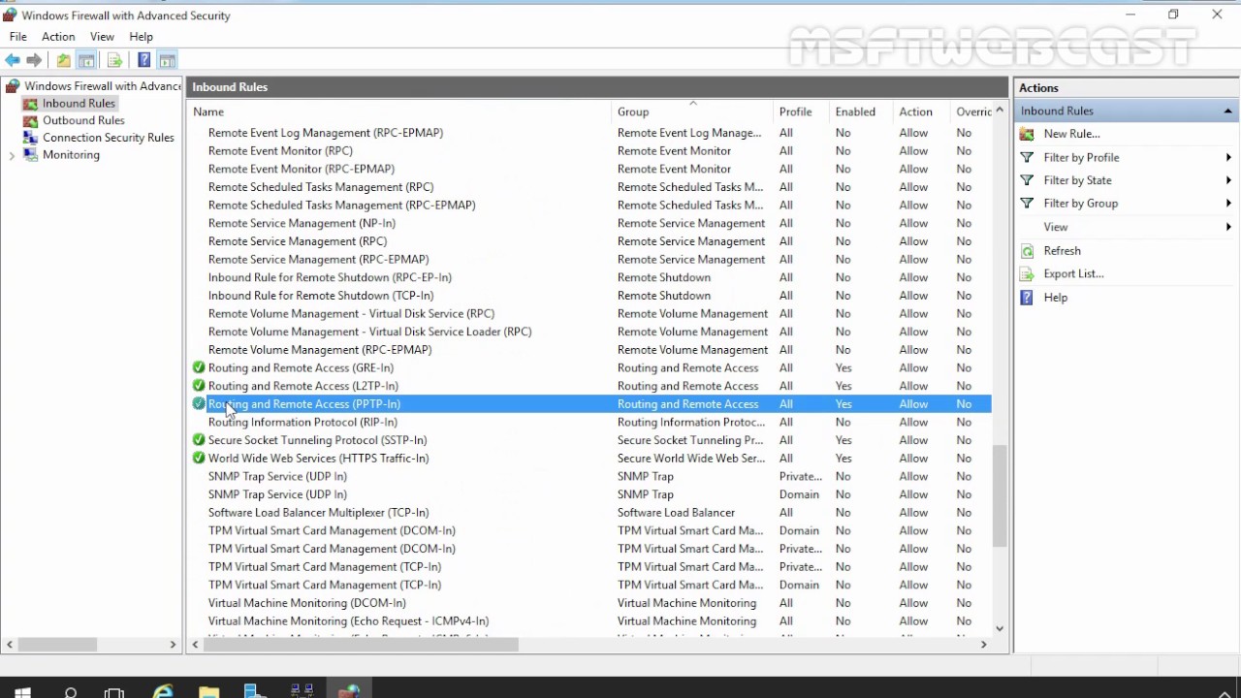
Task: Click green check icon of GRE-In rule
Action: click(x=199, y=367)
